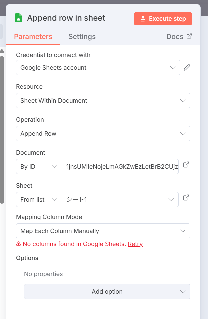Expand the Mapping Column Mode dropdown

103,231
